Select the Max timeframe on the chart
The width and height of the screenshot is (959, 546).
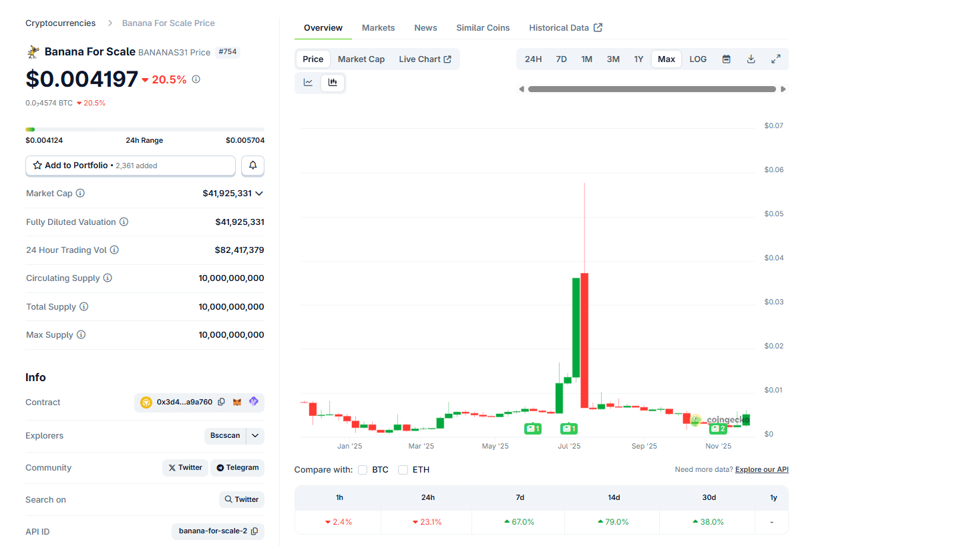pos(666,59)
